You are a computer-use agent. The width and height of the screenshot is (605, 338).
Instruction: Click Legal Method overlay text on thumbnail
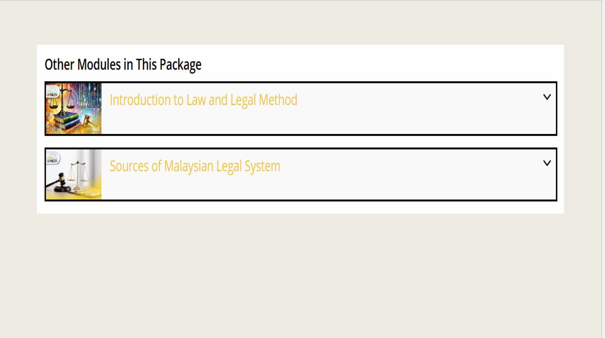tap(87, 106)
